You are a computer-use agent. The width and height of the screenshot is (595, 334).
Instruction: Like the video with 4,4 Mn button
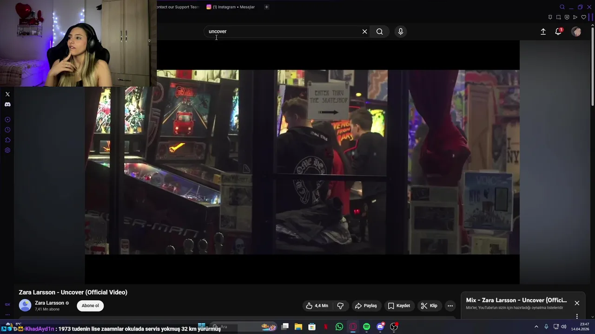point(317,306)
